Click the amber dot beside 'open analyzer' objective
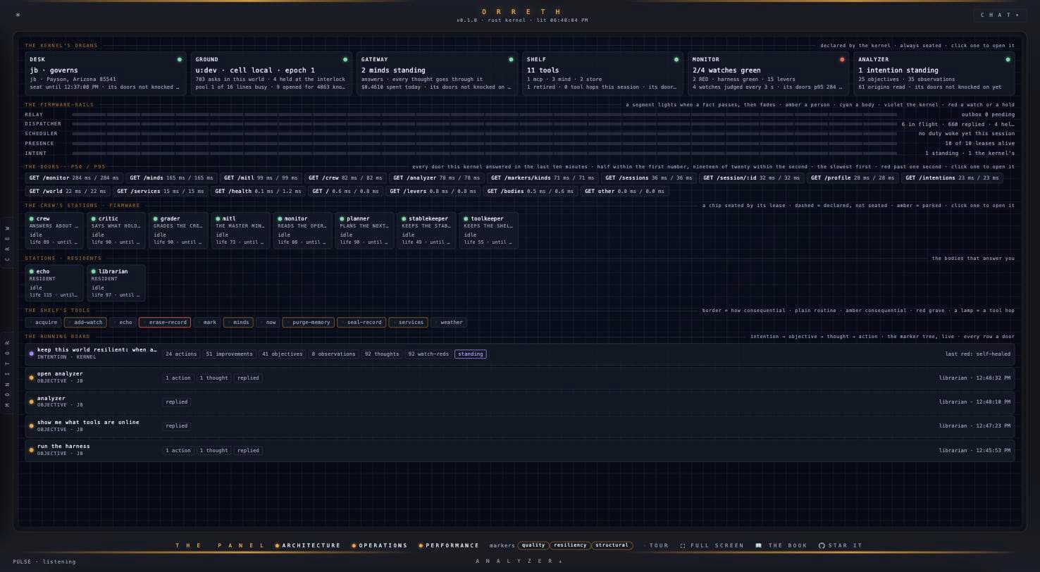1040x572 pixels. click(x=32, y=378)
